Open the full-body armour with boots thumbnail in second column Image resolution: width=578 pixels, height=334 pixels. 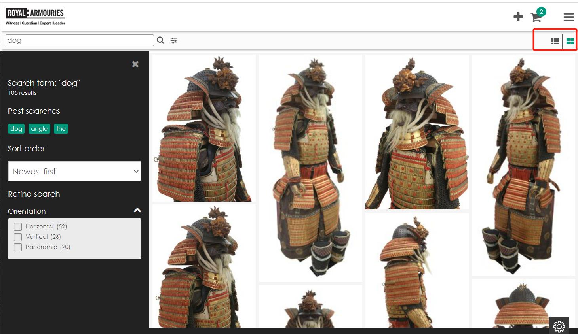click(x=310, y=168)
